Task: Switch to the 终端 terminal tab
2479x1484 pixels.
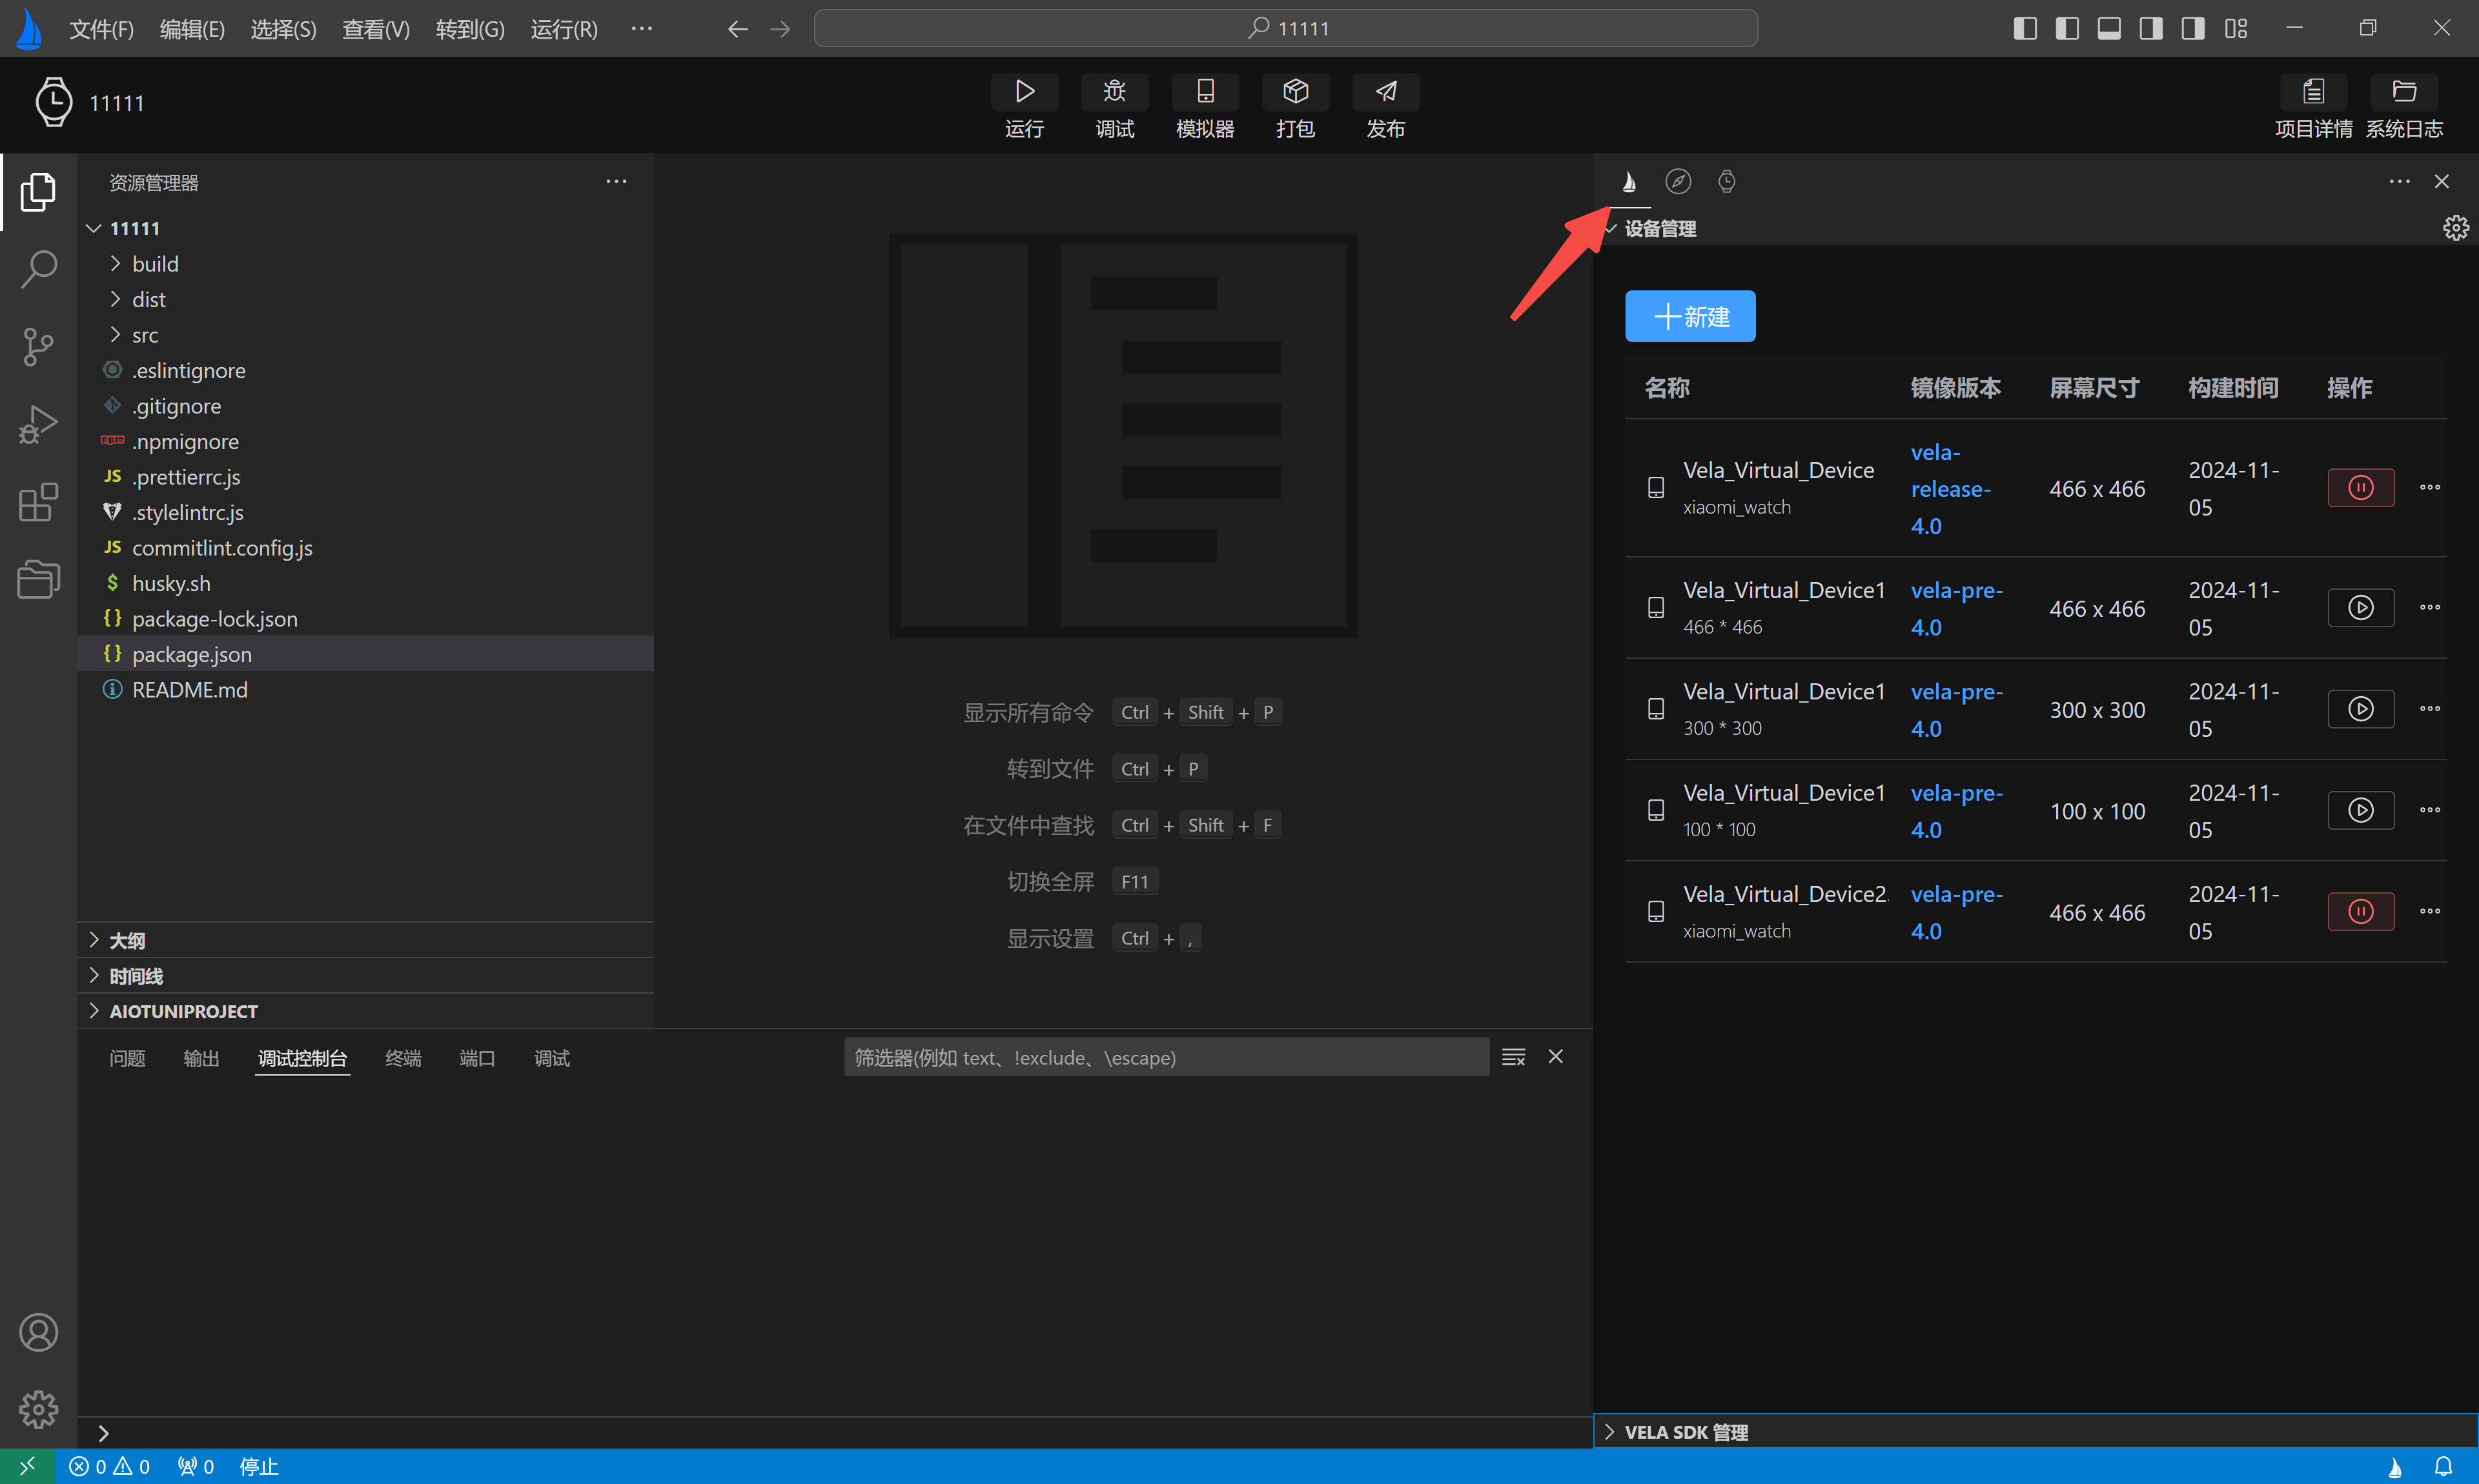Action: [x=402, y=1058]
